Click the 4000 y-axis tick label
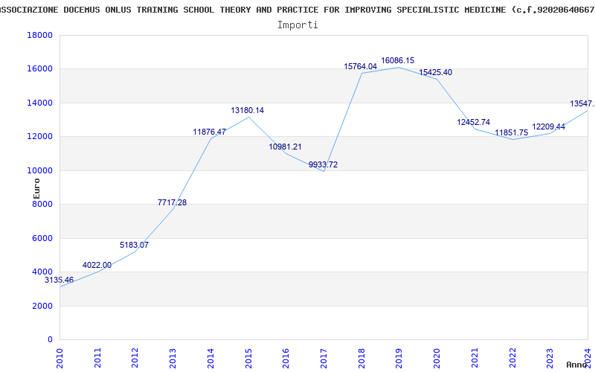595x372 pixels. [42, 272]
